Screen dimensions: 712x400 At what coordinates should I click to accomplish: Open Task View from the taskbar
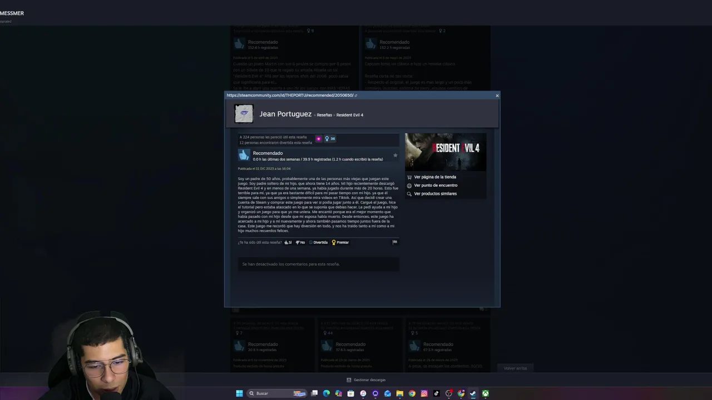tap(314, 393)
